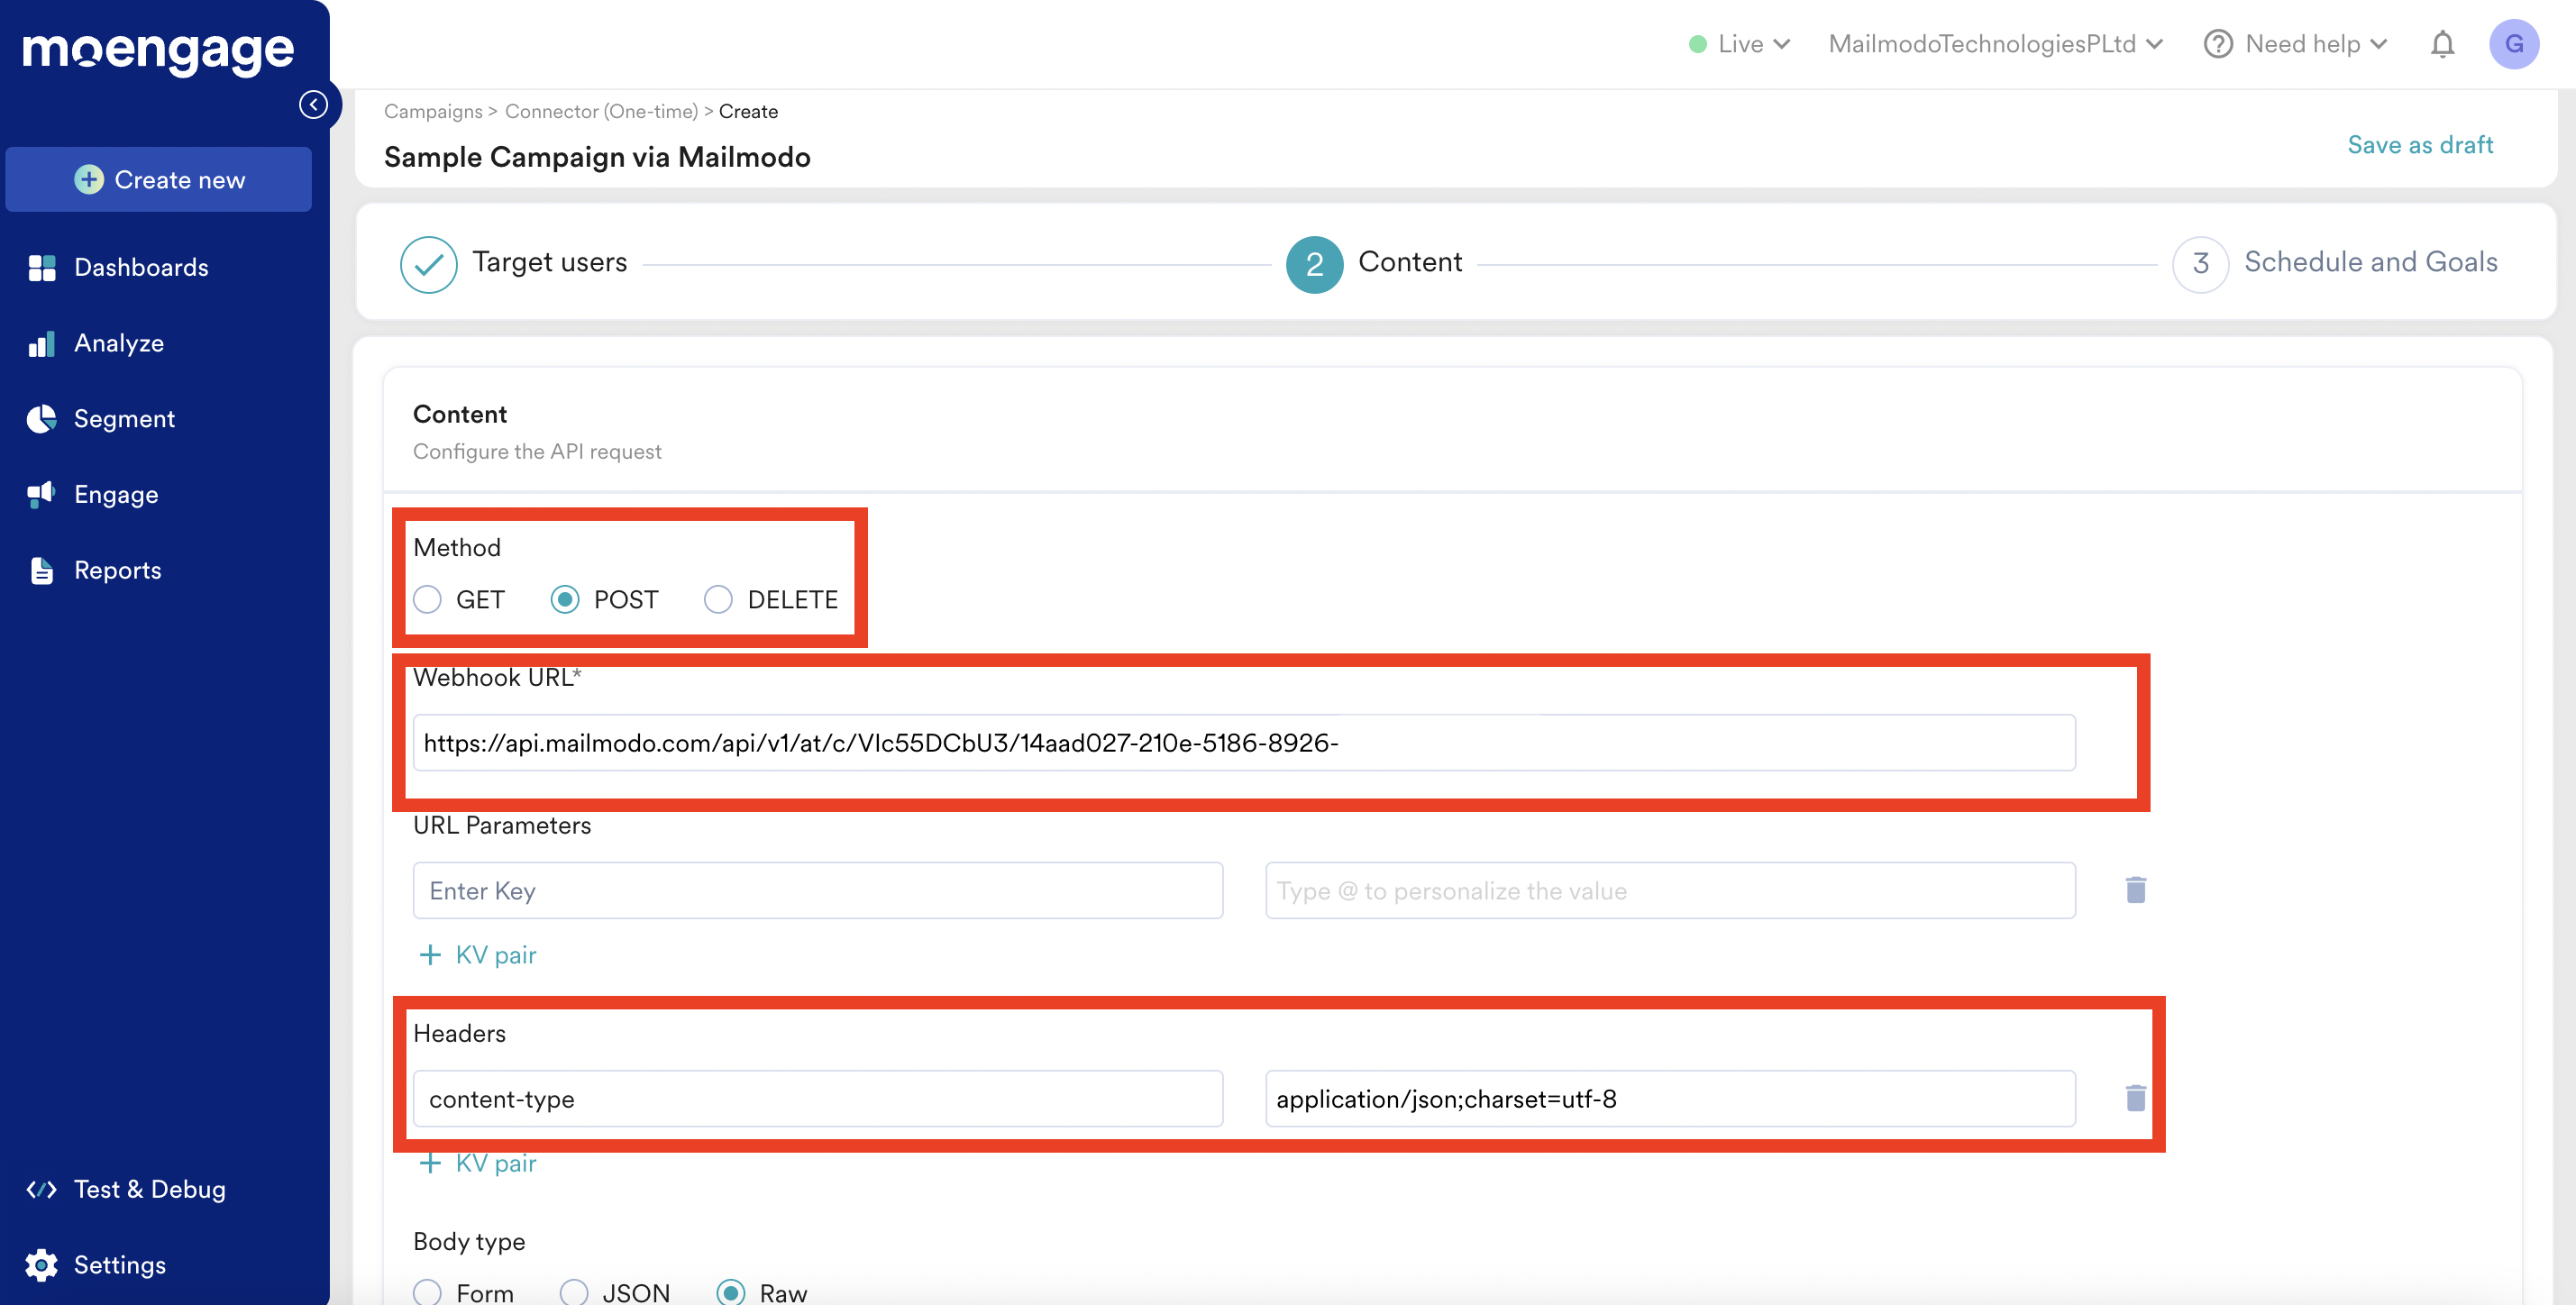The image size is (2576, 1305).
Task: Select the POST method radio button
Action: pos(565,599)
